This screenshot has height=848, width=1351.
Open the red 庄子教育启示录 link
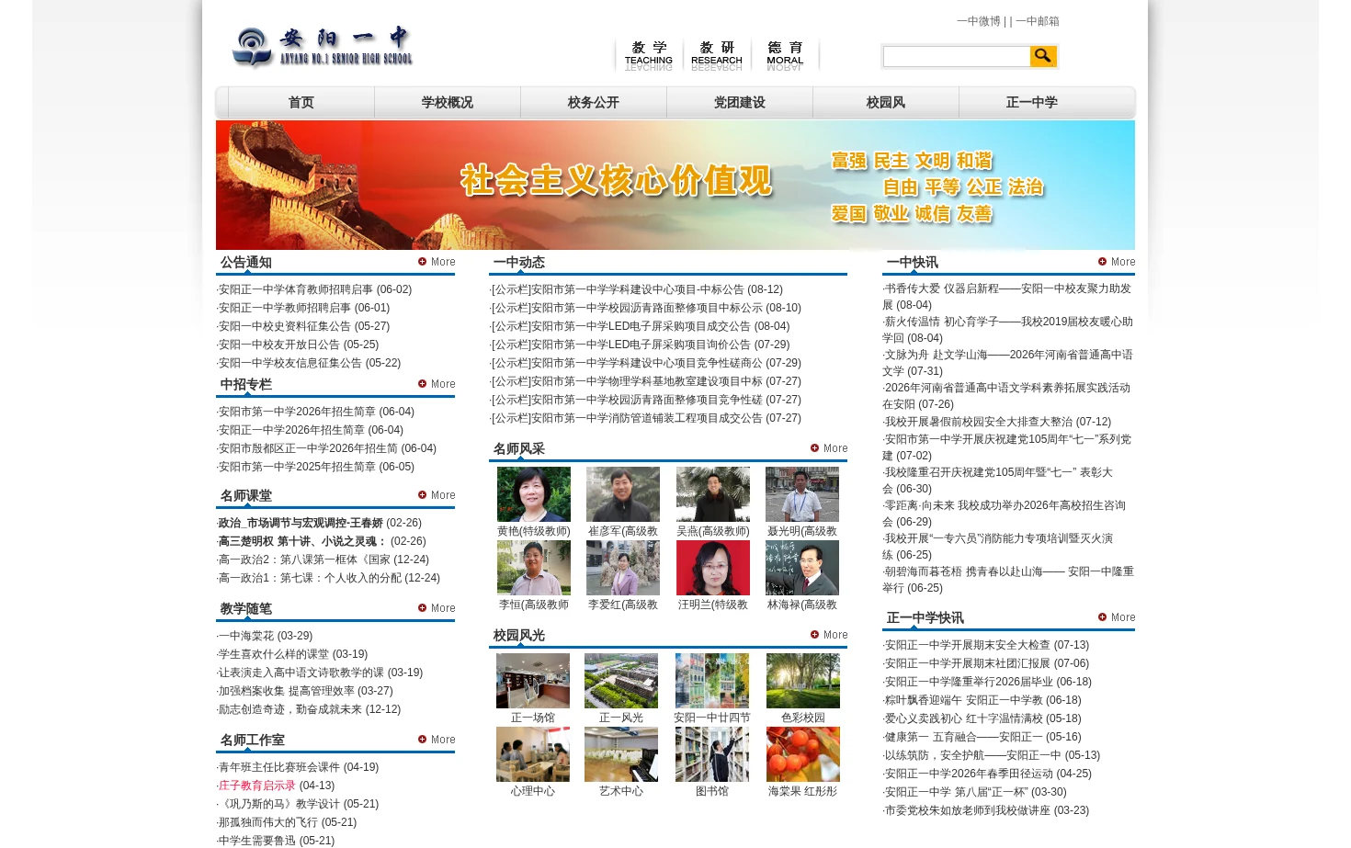(x=257, y=786)
